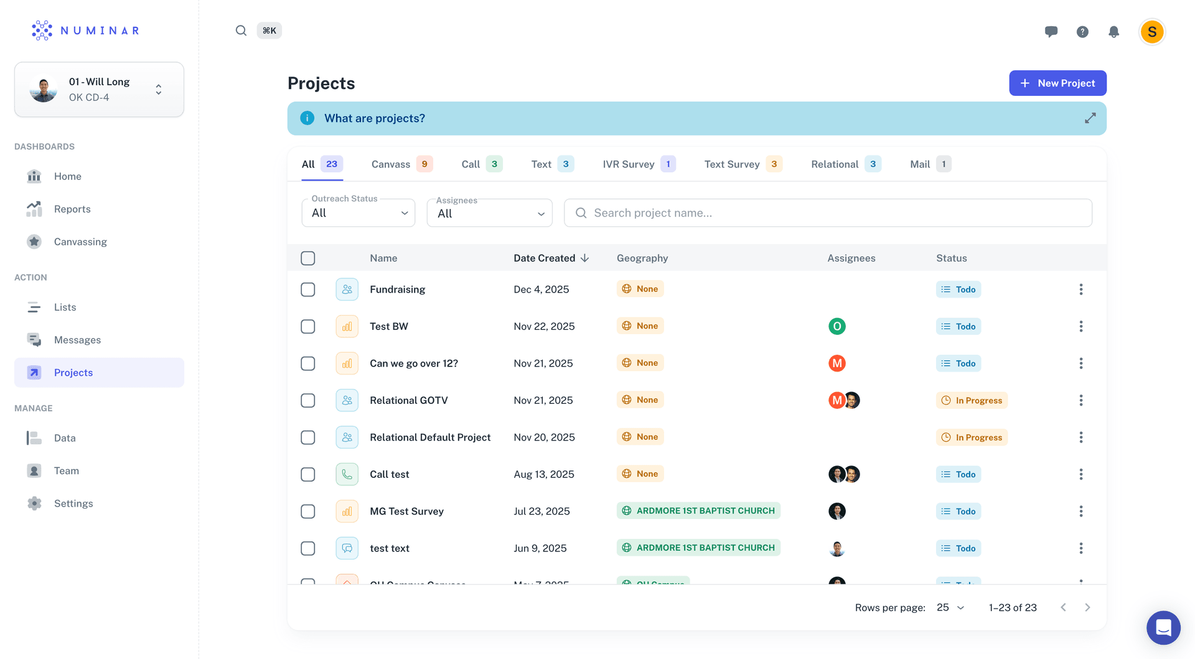The width and height of the screenshot is (1195, 659).
Task: Click In Progress status of Relational GOTV
Action: [x=972, y=400]
